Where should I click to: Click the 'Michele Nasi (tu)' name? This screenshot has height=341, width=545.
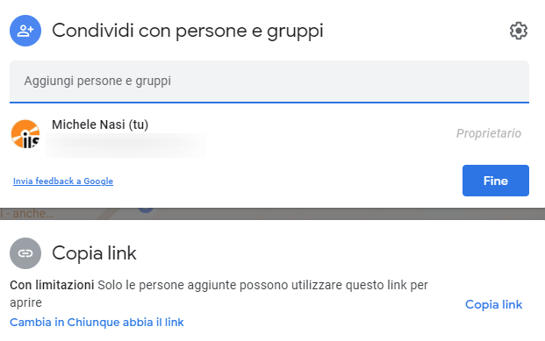pos(100,124)
